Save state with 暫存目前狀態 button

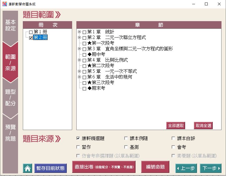click(50, 168)
